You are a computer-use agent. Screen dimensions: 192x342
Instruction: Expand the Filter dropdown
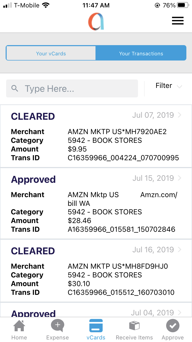[168, 86]
